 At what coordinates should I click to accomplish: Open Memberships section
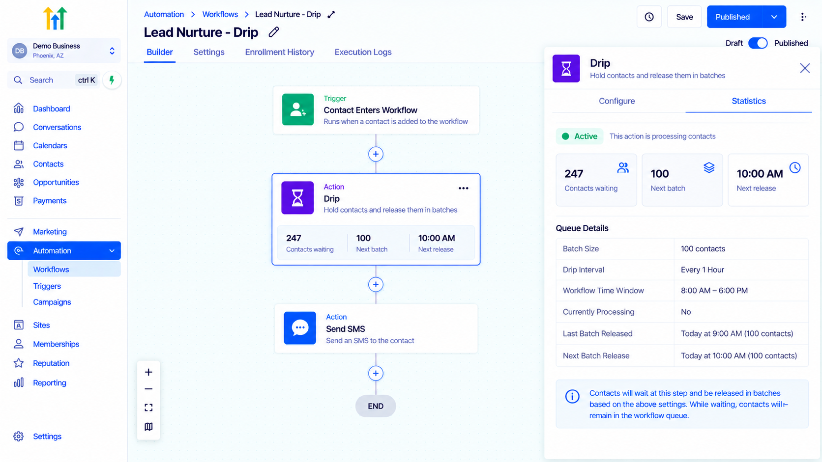56,344
